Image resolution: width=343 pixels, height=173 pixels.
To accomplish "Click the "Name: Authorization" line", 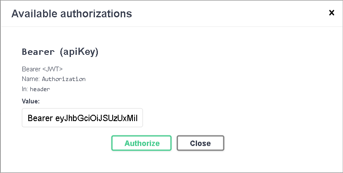I will (x=54, y=79).
